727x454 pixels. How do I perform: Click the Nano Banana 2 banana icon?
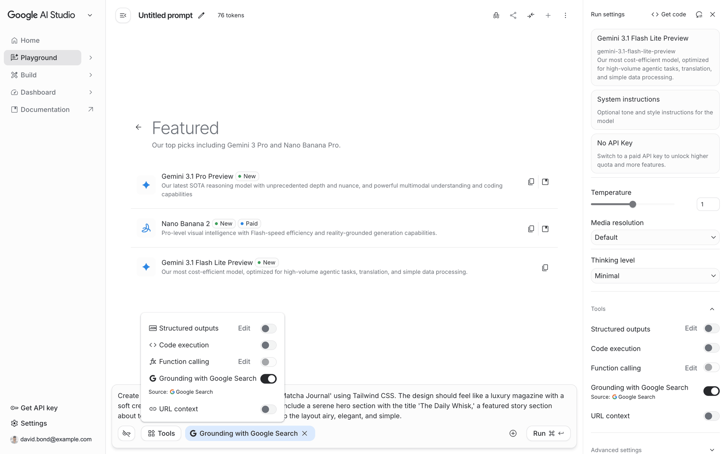[146, 228]
